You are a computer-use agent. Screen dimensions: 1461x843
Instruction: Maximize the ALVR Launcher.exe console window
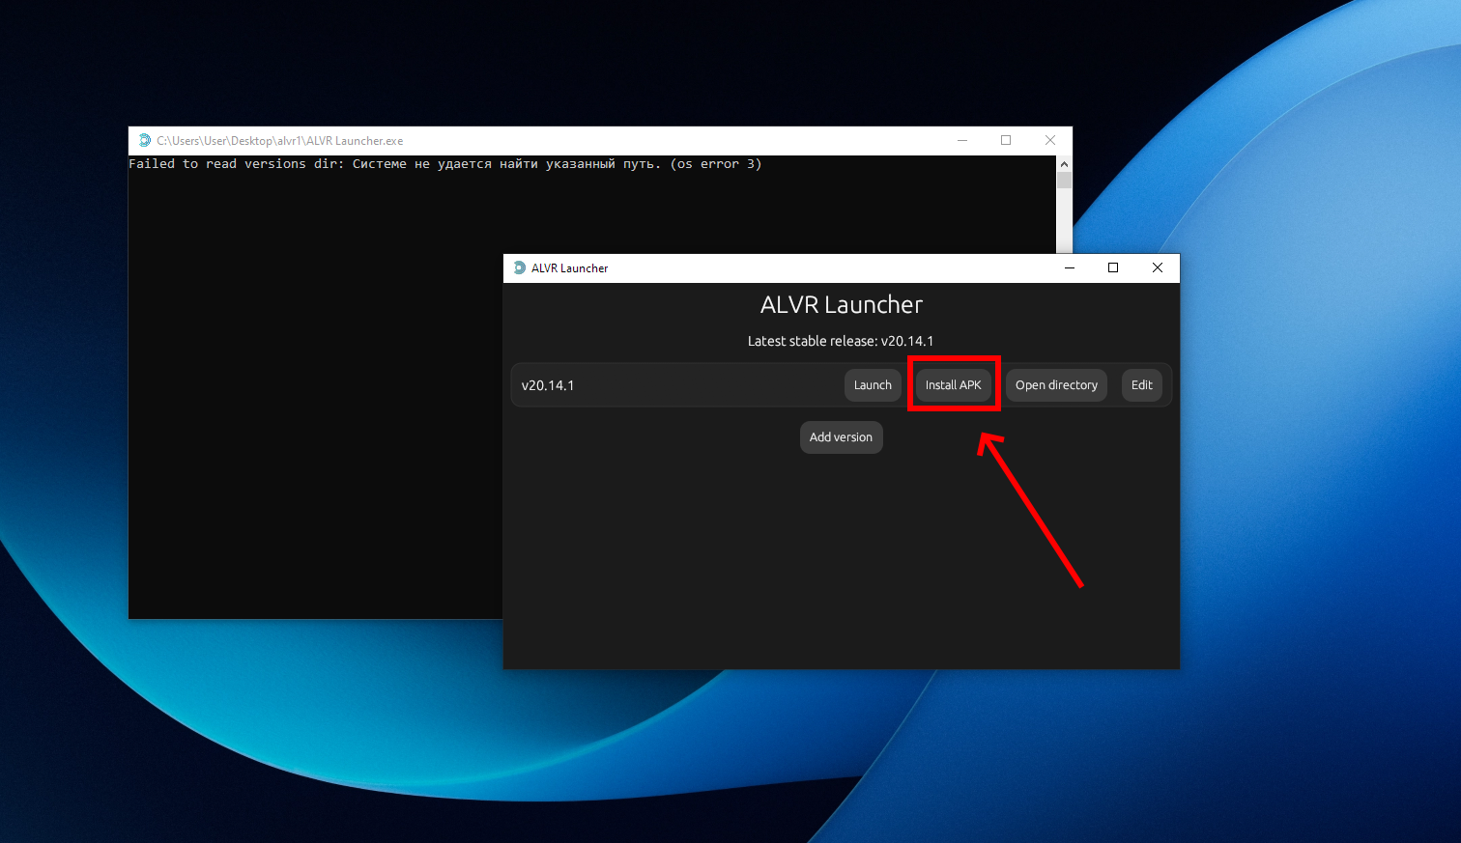tap(1006, 141)
